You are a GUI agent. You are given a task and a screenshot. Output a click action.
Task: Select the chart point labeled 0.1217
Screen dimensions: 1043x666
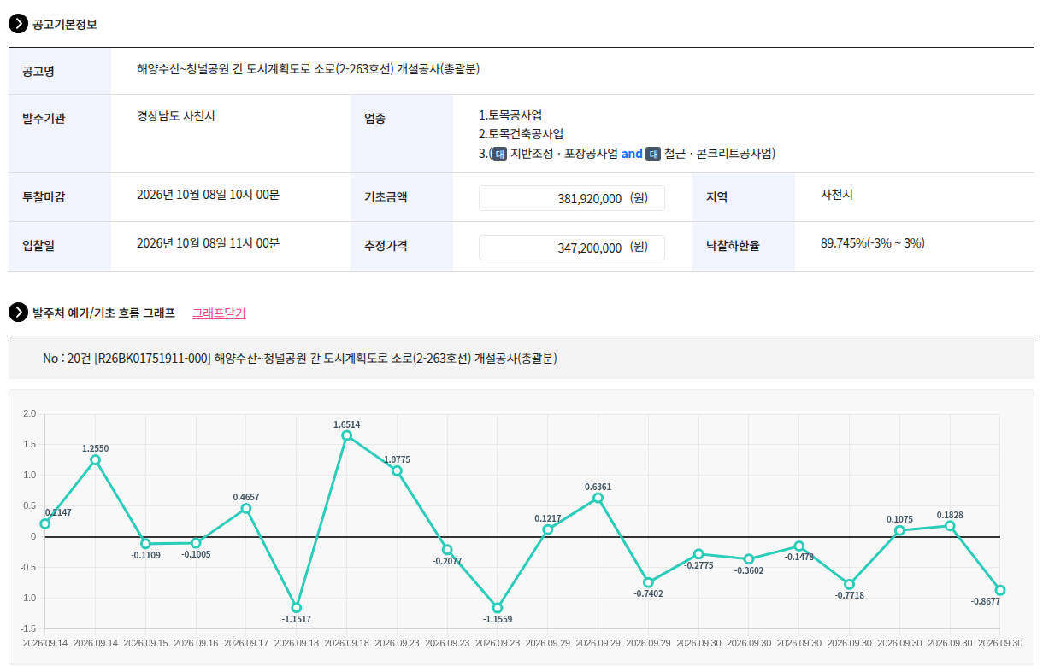(x=548, y=529)
